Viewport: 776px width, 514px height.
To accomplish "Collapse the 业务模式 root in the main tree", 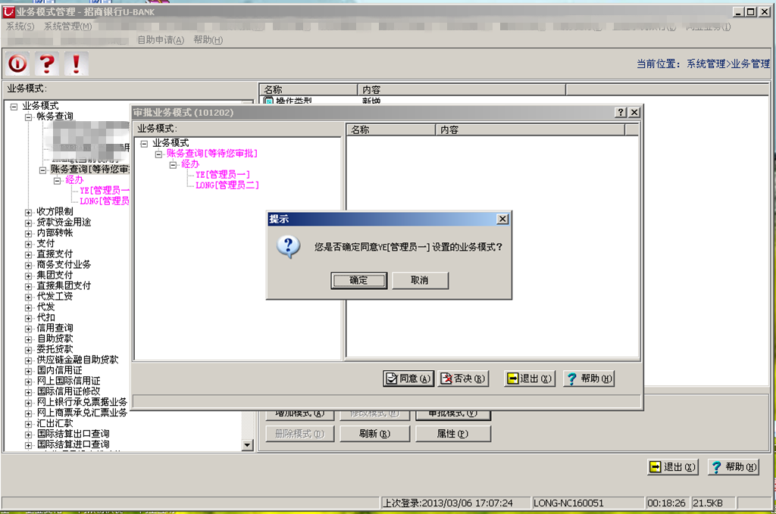I will pyautogui.click(x=14, y=107).
